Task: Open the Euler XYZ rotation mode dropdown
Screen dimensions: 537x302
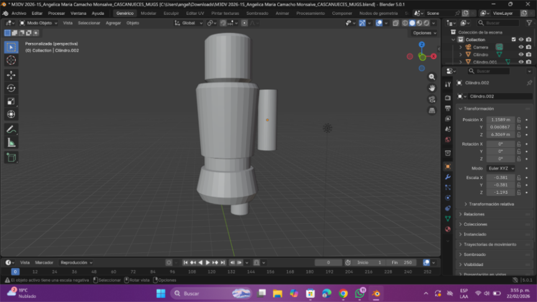Action: [x=501, y=168]
